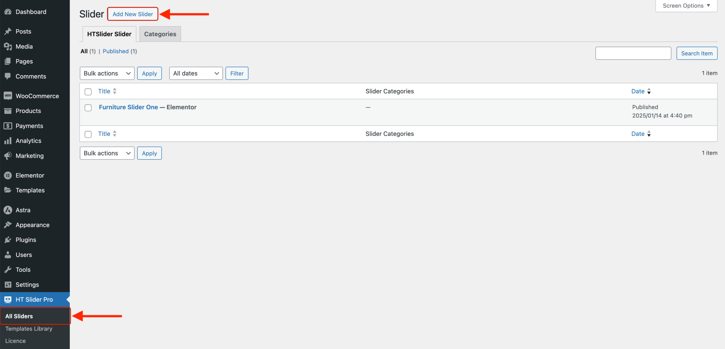725x349 pixels.
Task: Select the Astra theme icon
Action: pos(8,210)
